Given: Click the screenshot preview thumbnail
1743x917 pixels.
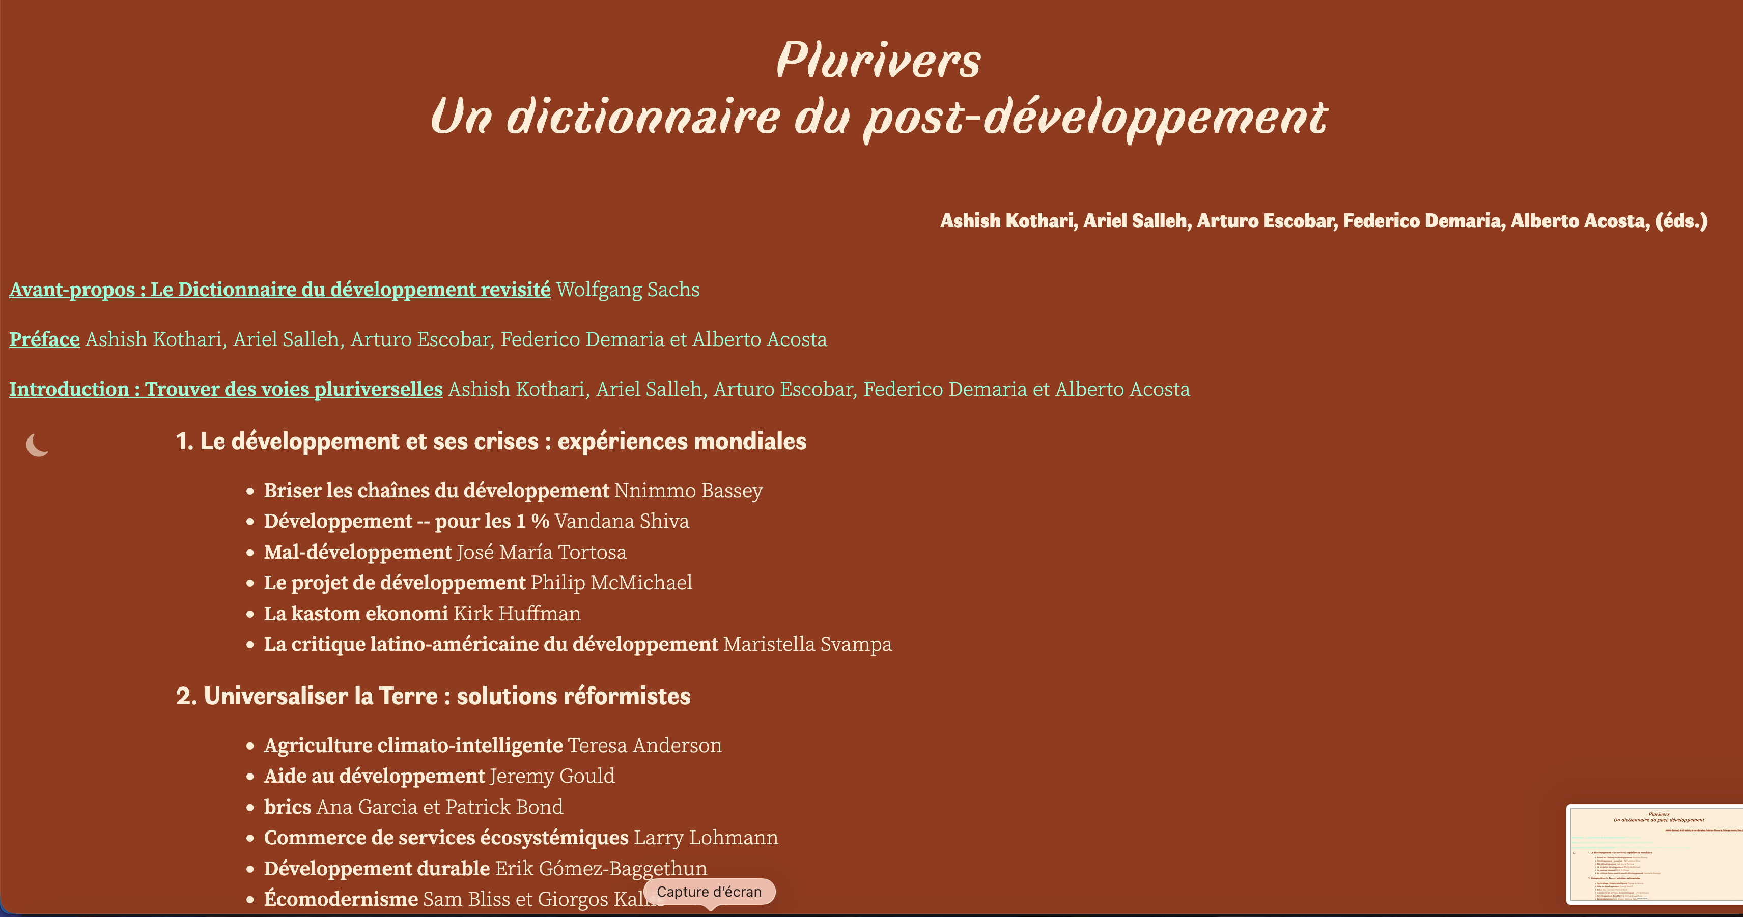Looking at the screenshot, I should pos(1654,853).
